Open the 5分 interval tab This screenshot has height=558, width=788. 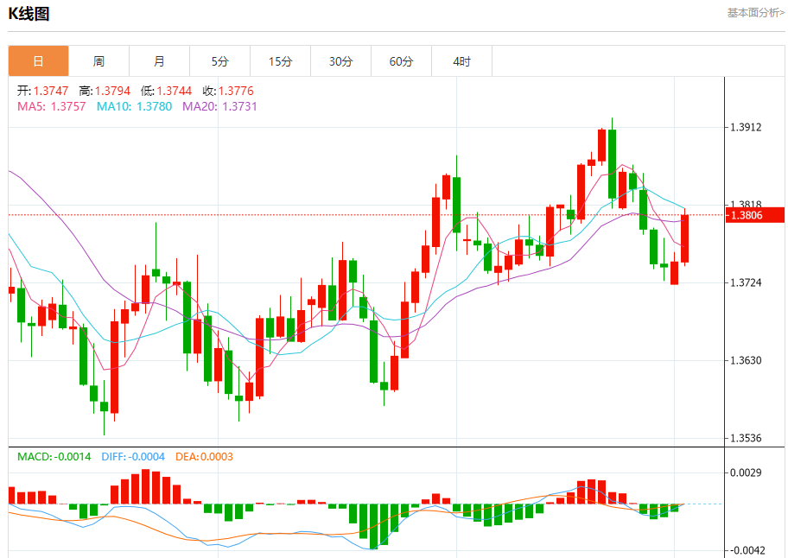[x=219, y=61]
